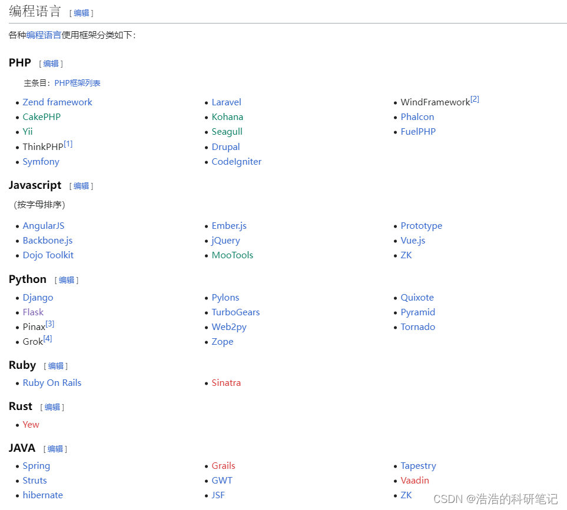Open the Pylons link
The width and height of the screenshot is (567, 510).
pos(226,298)
